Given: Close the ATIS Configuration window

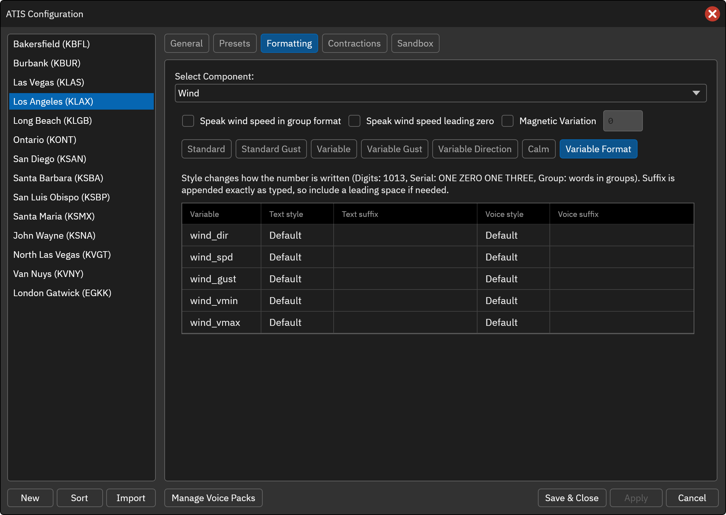Looking at the screenshot, I should (x=712, y=14).
